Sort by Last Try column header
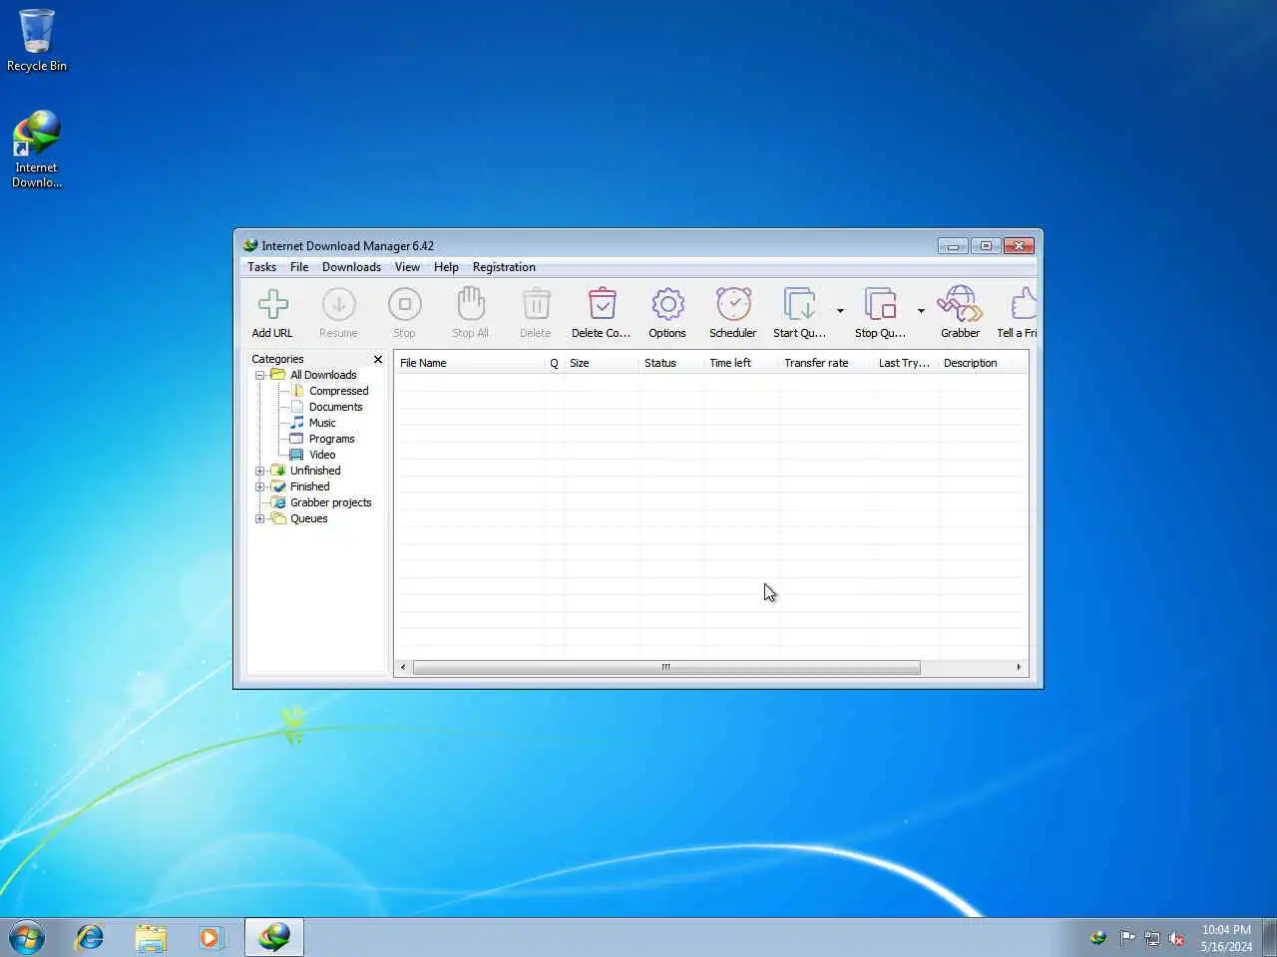 coord(906,363)
